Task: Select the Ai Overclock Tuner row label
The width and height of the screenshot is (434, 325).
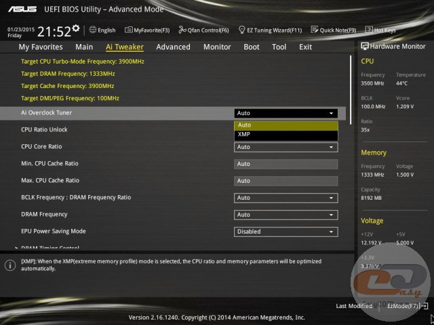Action: point(46,113)
